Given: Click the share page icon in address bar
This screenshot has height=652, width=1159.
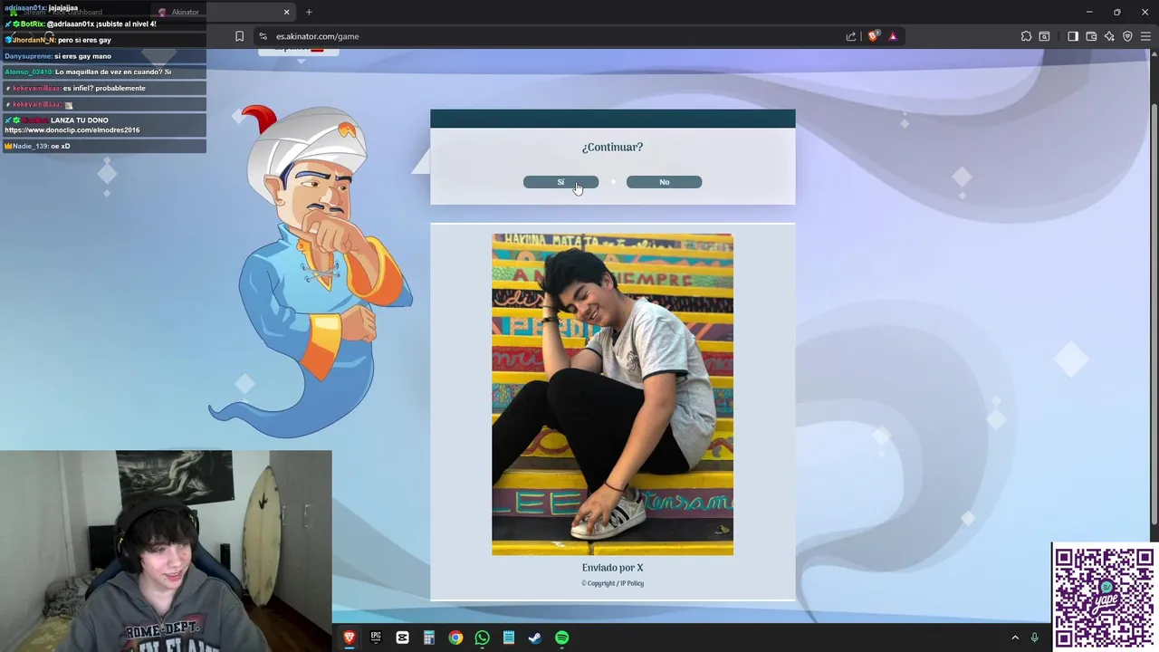Looking at the screenshot, I should tap(851, 36).
